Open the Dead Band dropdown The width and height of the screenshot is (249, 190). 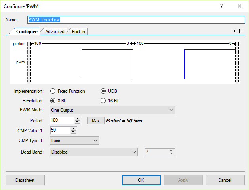[x=94, y=152]
